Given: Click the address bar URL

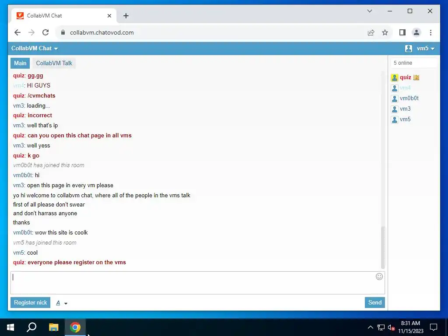Looking at the screenshot, I should pos(101,32).
